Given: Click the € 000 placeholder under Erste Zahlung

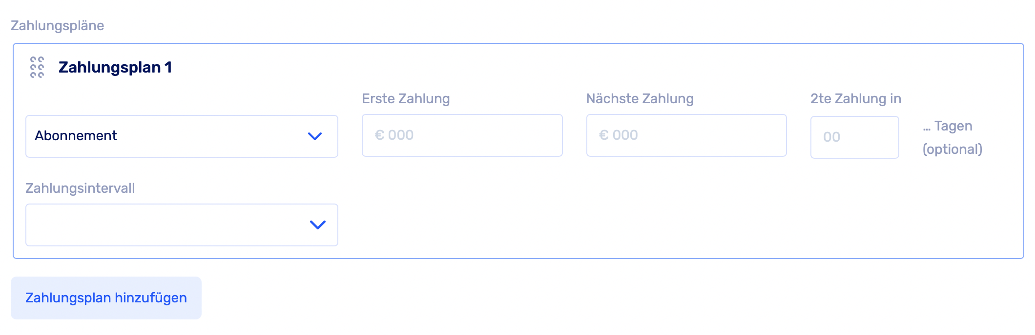Looking at the screenshot, I should point(394,135).
